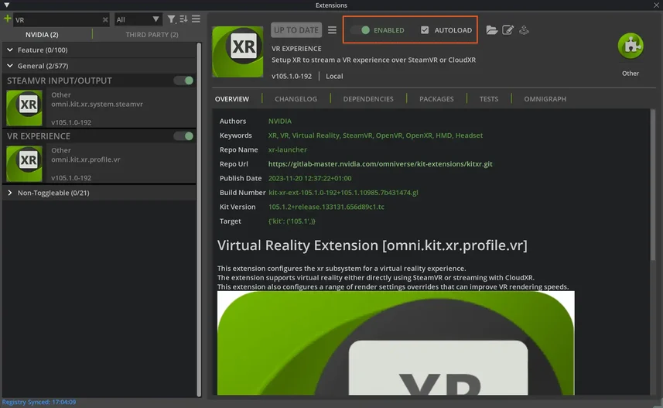This screenshot has width=663, height=408.
Task: Select the VR EXPERIENCE title in the list
Action: click(39, 136)
